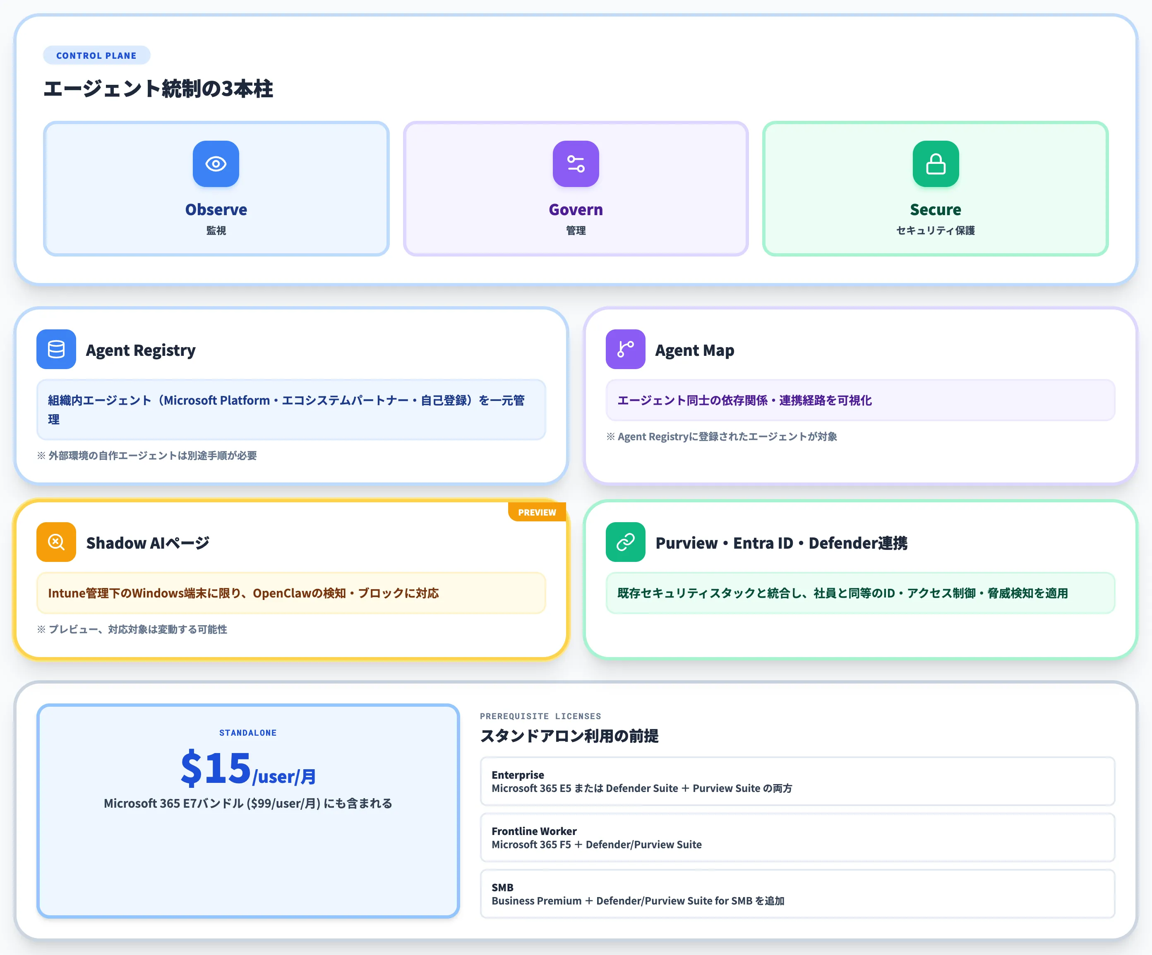
Task: Click the $15/user/月 price
Action: 248,768
